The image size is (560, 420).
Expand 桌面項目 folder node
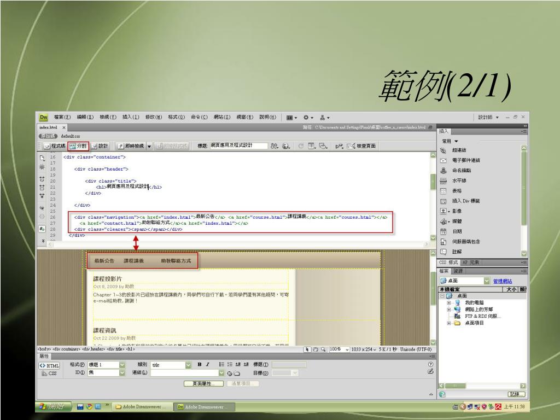point(449,323)
